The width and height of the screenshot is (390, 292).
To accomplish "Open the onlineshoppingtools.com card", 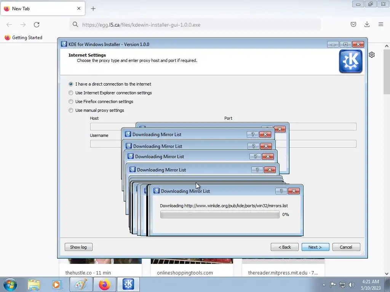I will [x=192, y=268].
